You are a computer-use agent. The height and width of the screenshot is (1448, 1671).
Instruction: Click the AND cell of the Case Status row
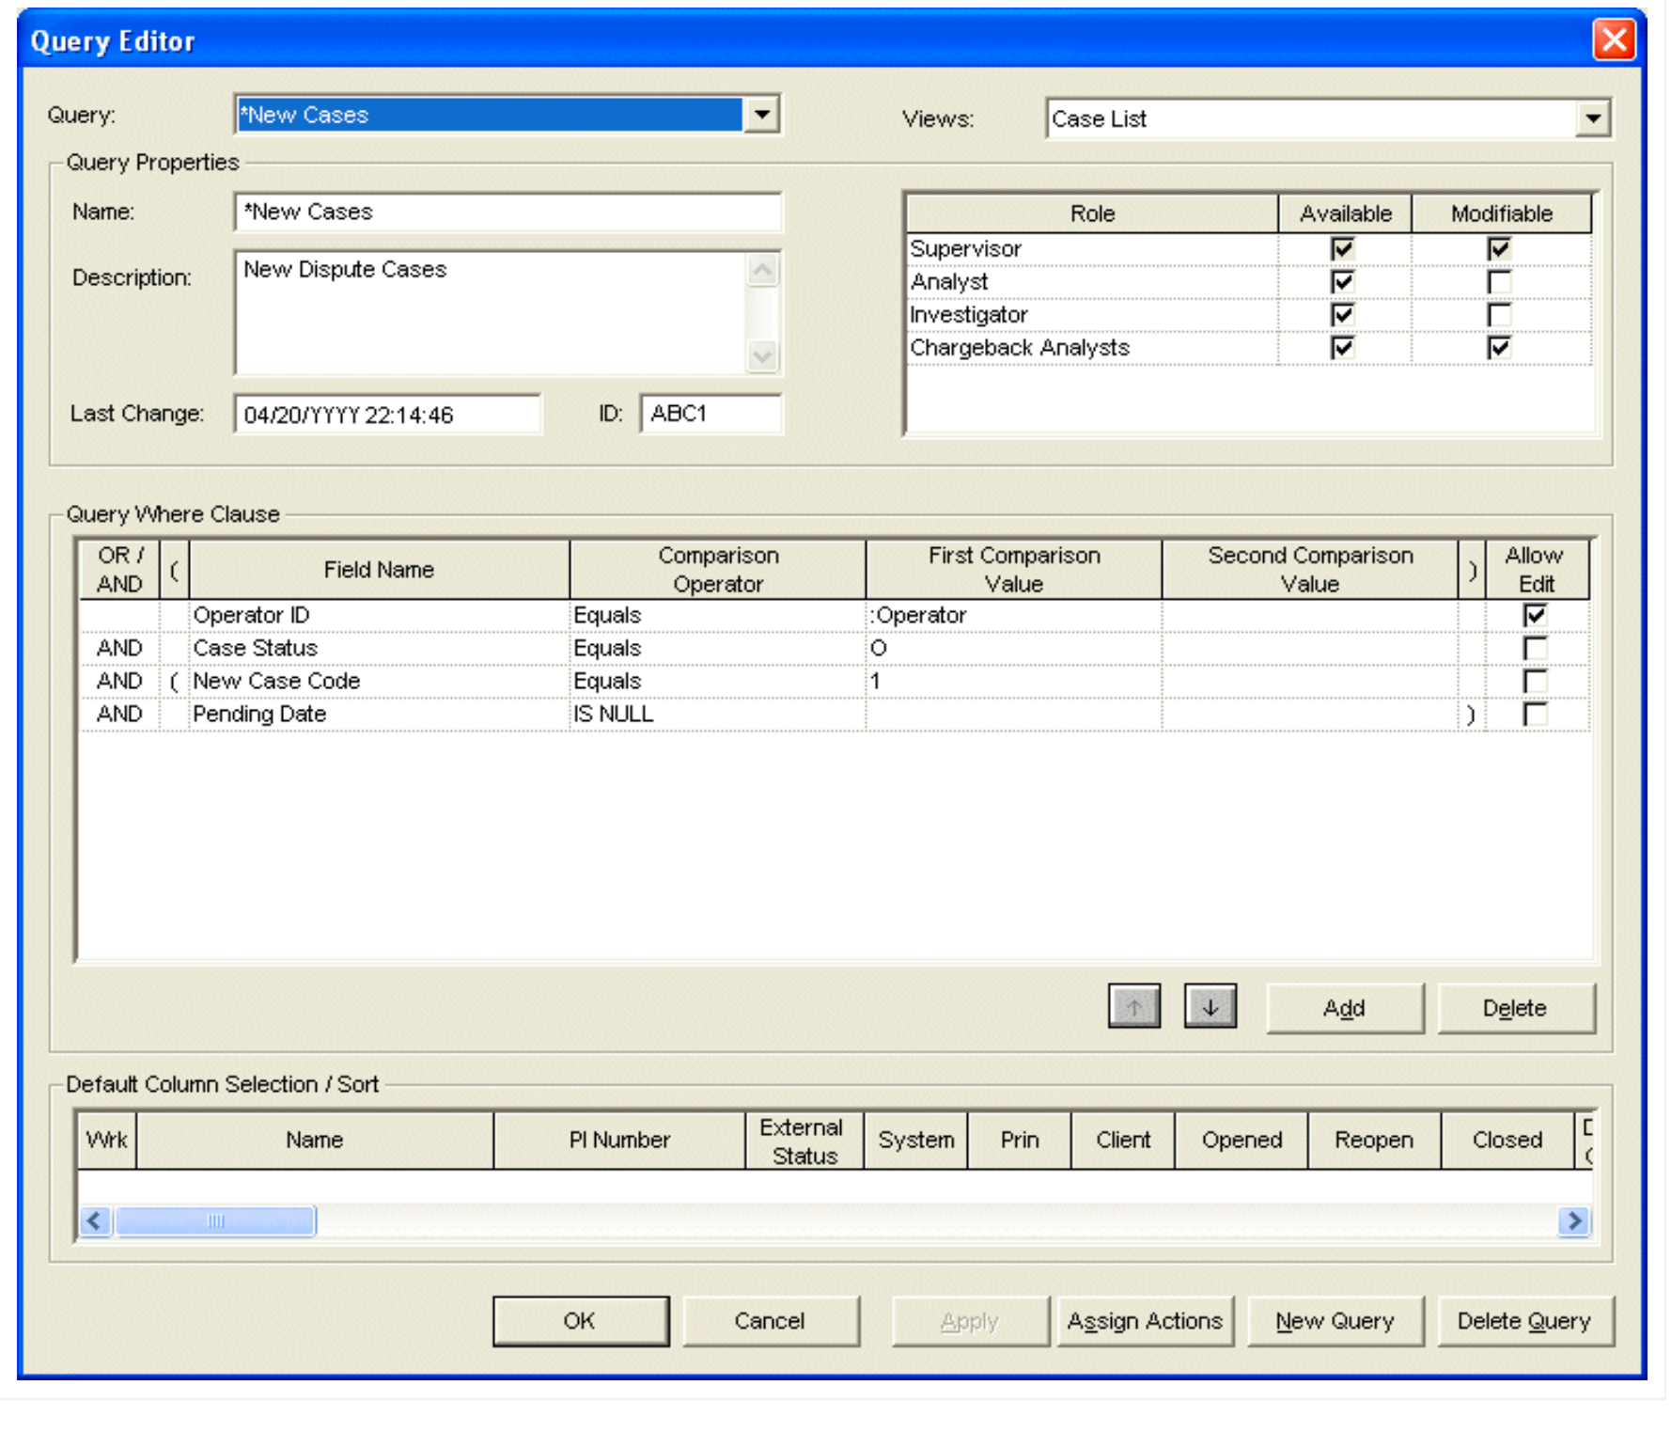(119, 648)
